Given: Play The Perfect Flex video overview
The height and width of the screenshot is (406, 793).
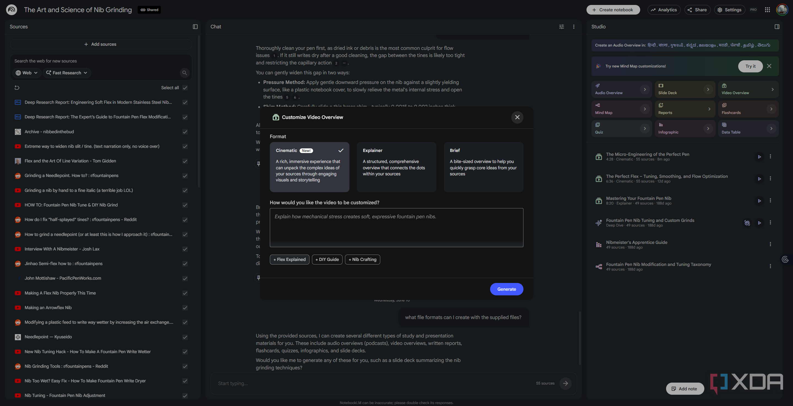Looking at the screenshot, I should [759, 179].
